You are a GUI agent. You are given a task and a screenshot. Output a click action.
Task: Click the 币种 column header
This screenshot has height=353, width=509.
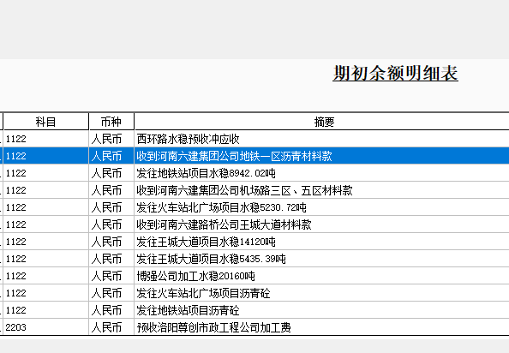111,122
